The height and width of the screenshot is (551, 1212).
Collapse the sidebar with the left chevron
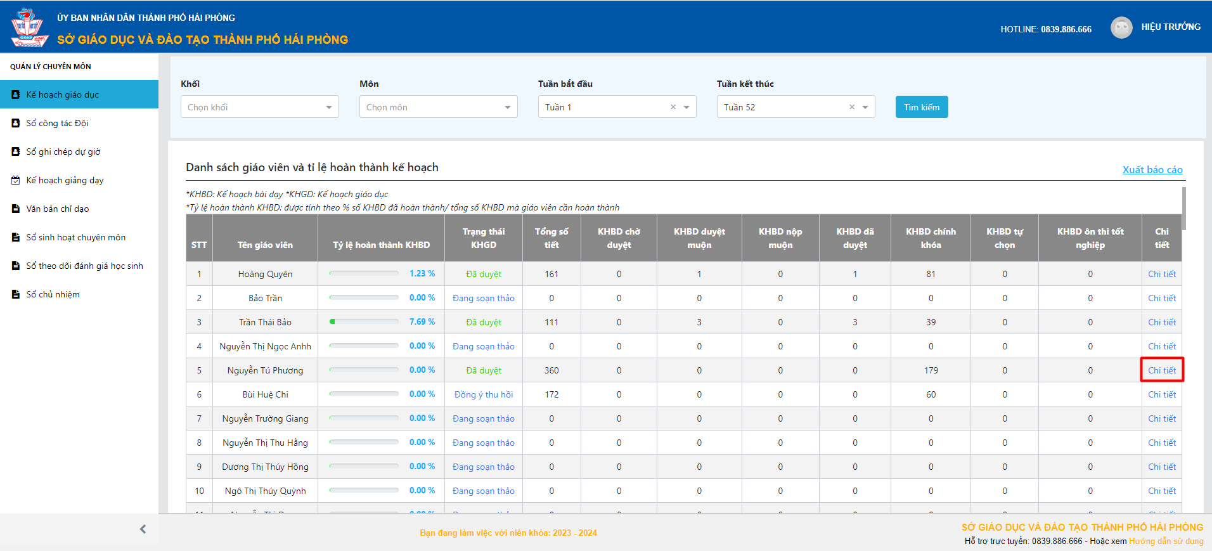tap(143, 529)
